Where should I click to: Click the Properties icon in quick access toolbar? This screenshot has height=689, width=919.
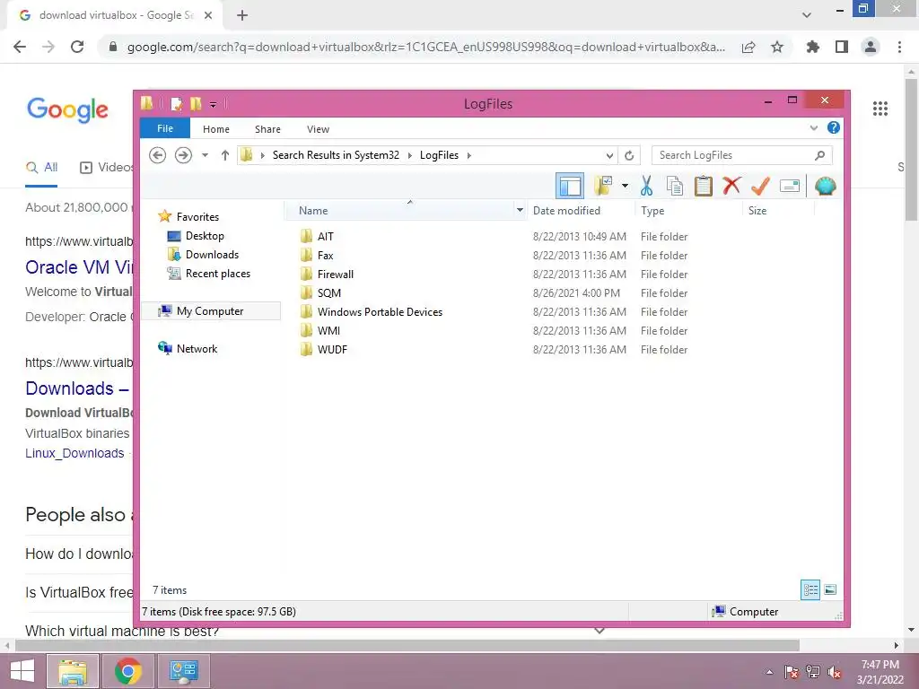(x=176, y=104)
